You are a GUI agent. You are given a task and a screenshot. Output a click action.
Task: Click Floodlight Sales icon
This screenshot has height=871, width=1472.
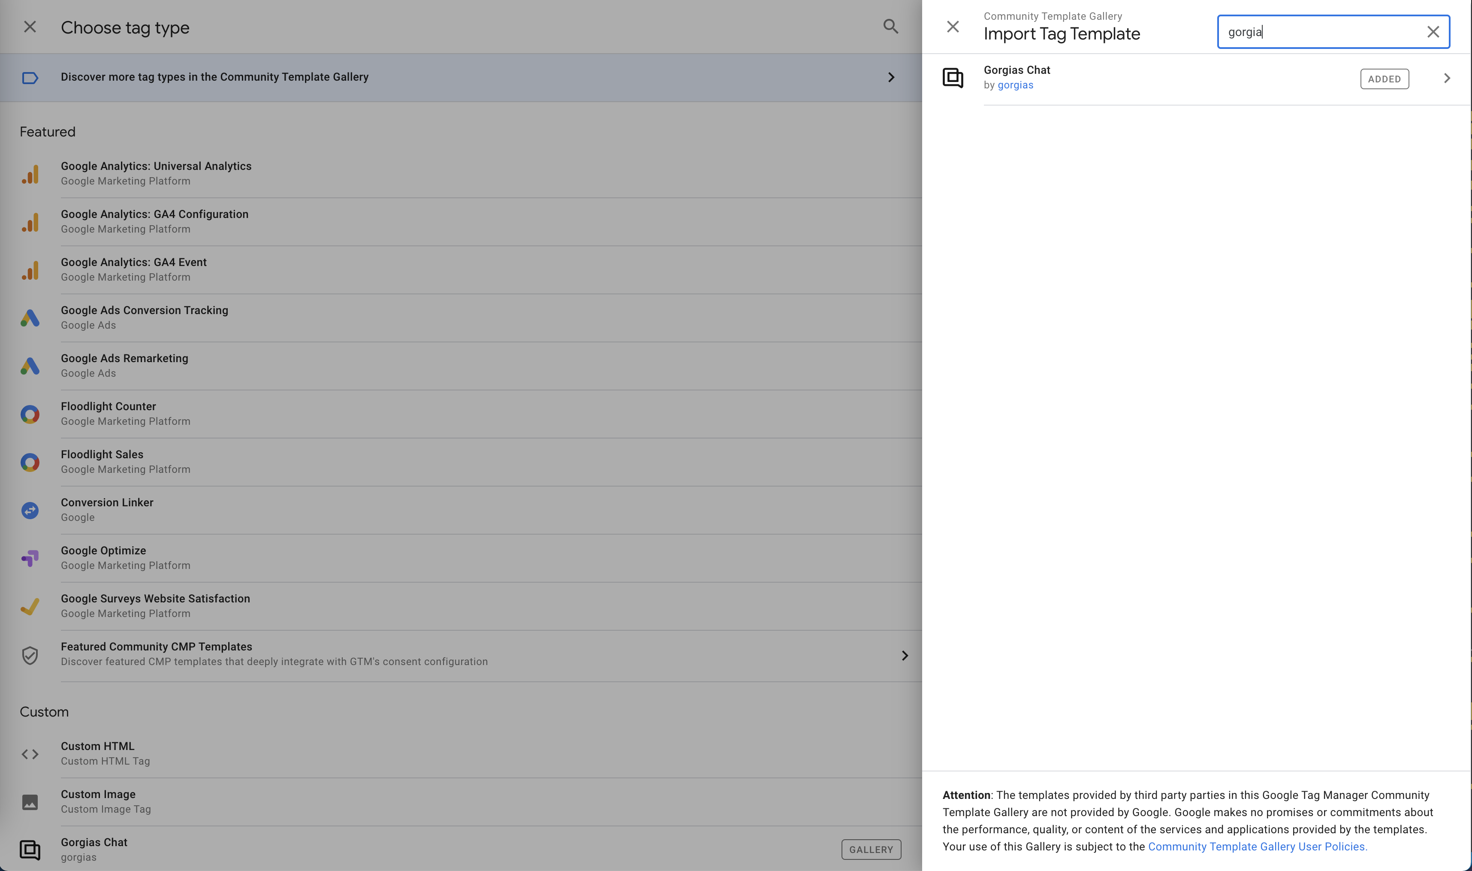30,463
